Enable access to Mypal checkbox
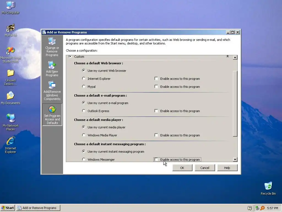Viewport: 282px width, 212px height. click(x=156, y=86)
